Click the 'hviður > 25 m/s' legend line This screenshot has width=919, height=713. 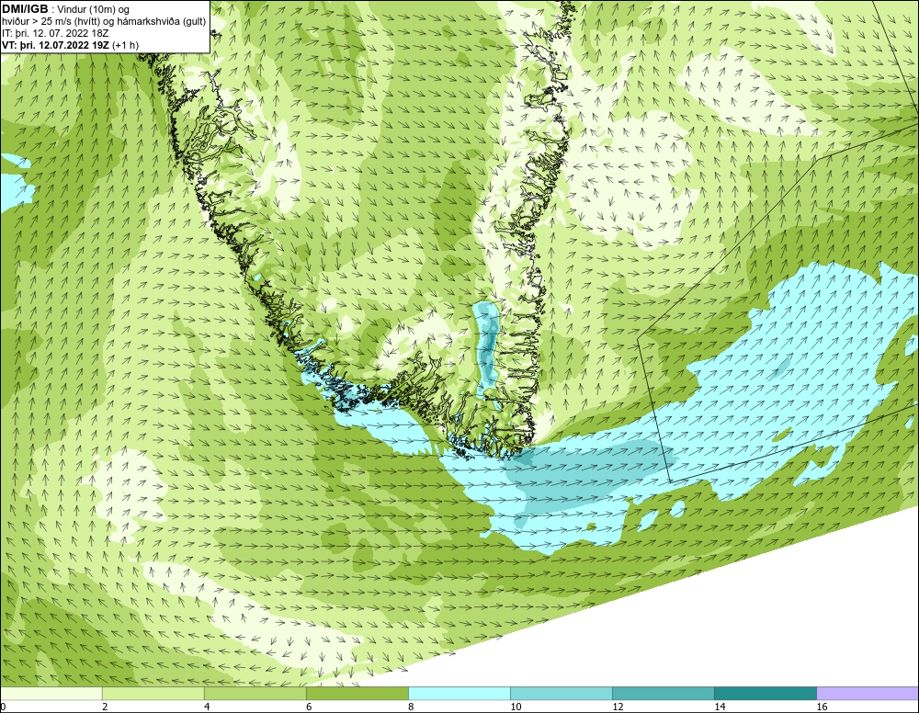pos(105,22)
